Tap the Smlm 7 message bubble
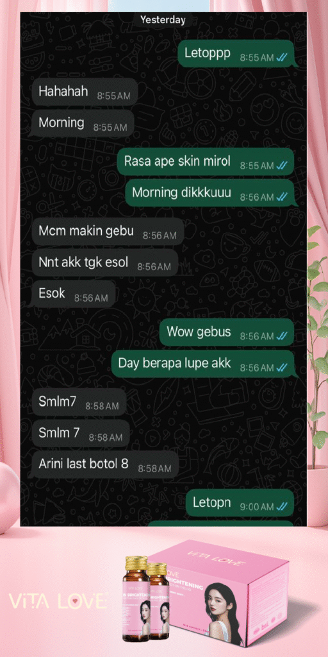Image resolution: width=328 pixels, height=657 pixels. [x=80, y=434]
